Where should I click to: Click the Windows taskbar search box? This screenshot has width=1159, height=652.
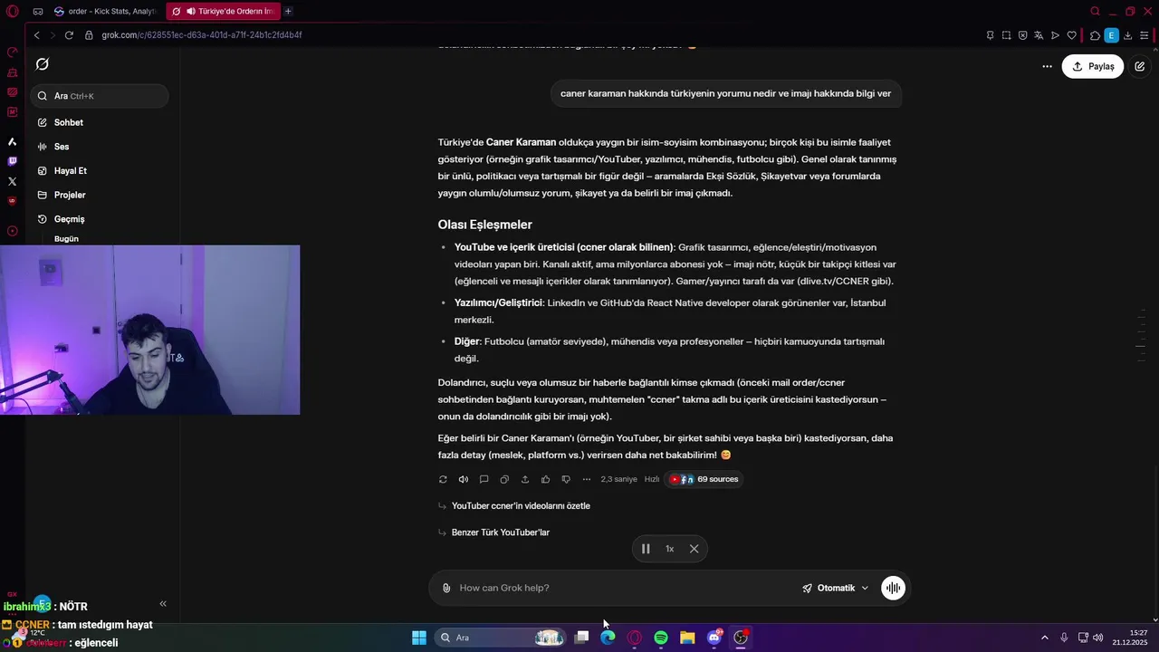500,638
